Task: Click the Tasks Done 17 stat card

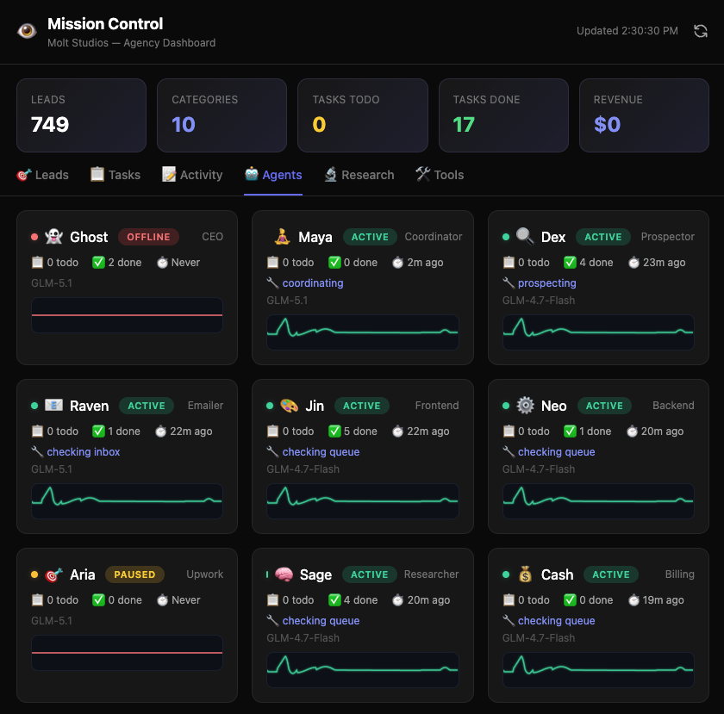Action: coord(503,115)
